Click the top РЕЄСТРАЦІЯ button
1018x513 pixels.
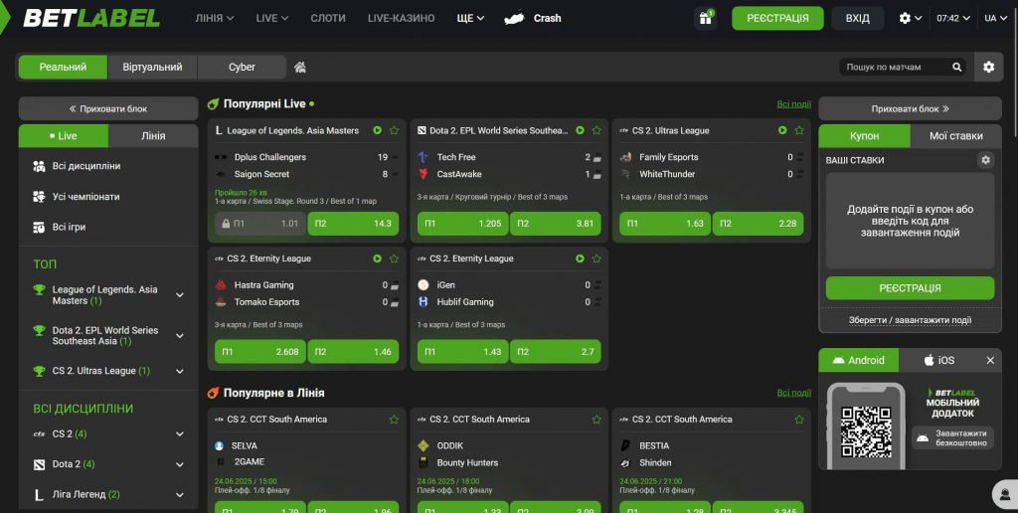tap(777, 18)
